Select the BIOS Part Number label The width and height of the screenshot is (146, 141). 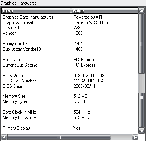pyautogui.click(x=19, y=81)
